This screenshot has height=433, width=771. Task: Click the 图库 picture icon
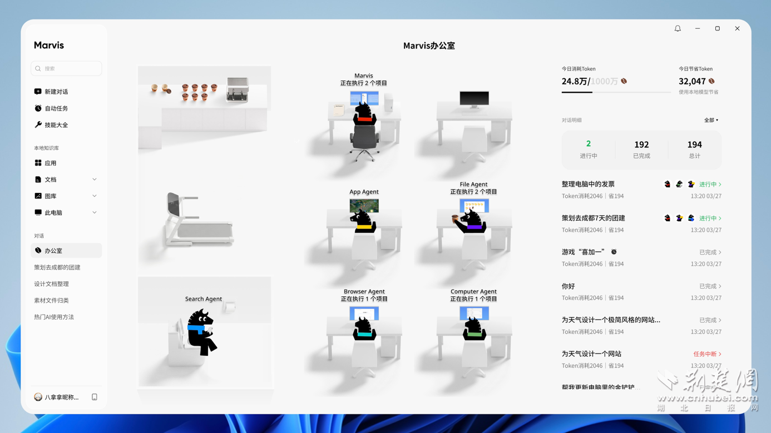tap(38, 196)
